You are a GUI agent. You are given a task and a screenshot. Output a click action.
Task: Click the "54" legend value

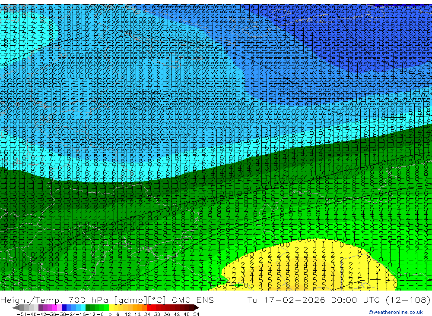pos(196,314)
